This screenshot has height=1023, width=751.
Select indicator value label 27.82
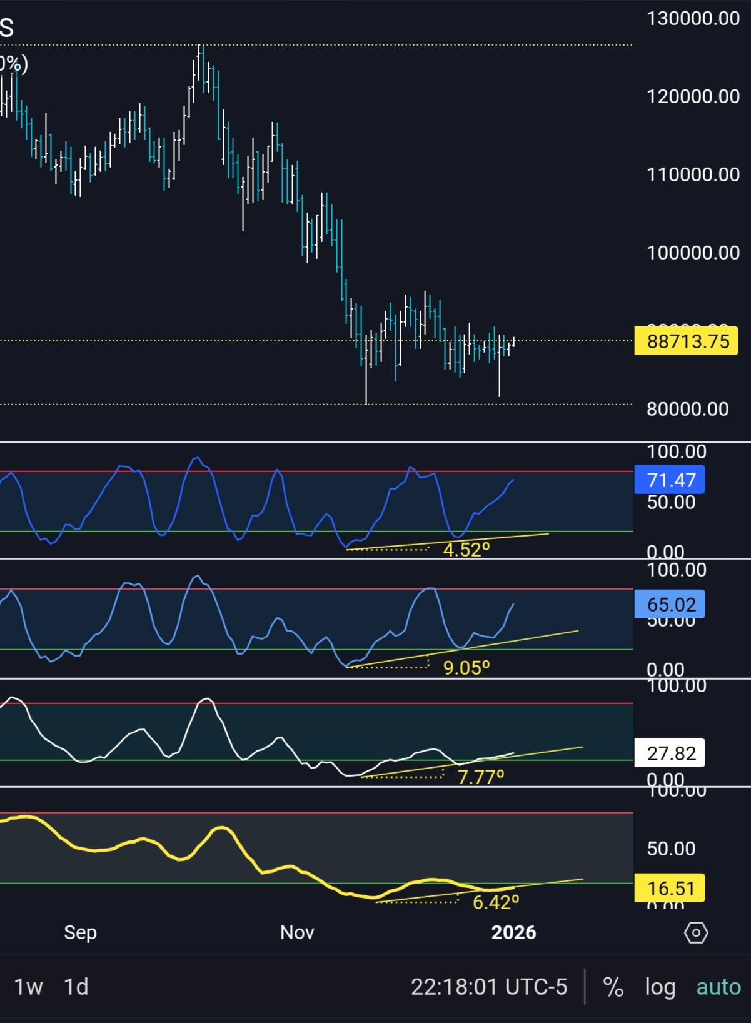(670, 753)
